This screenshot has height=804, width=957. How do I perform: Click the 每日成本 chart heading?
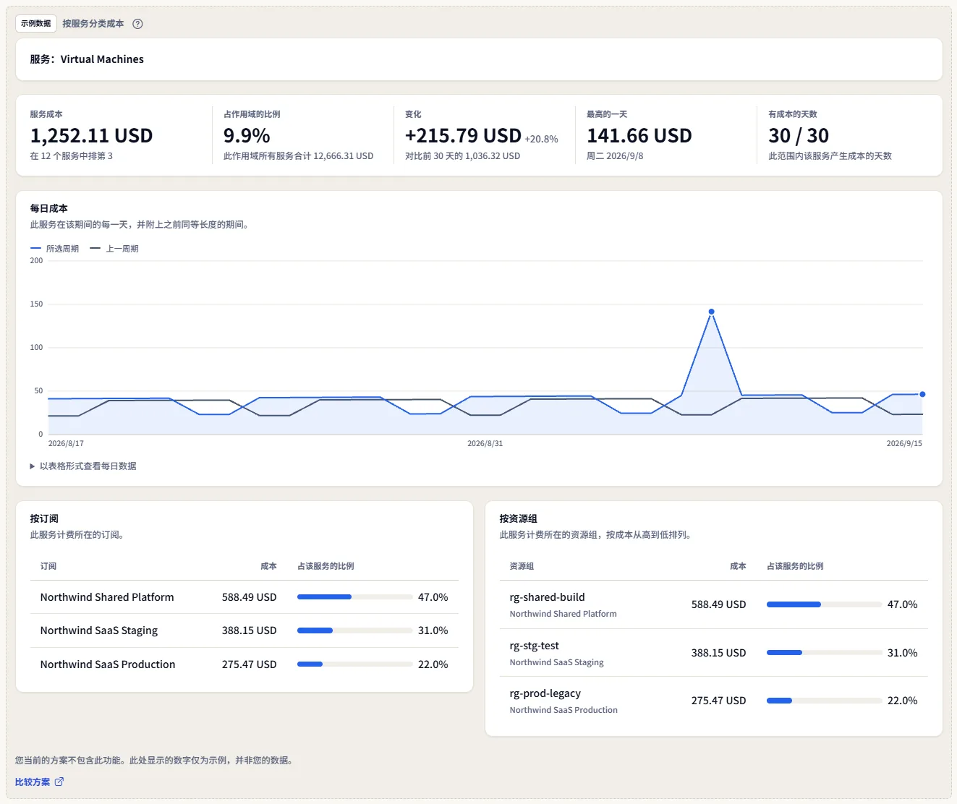(x=48, y=208)
